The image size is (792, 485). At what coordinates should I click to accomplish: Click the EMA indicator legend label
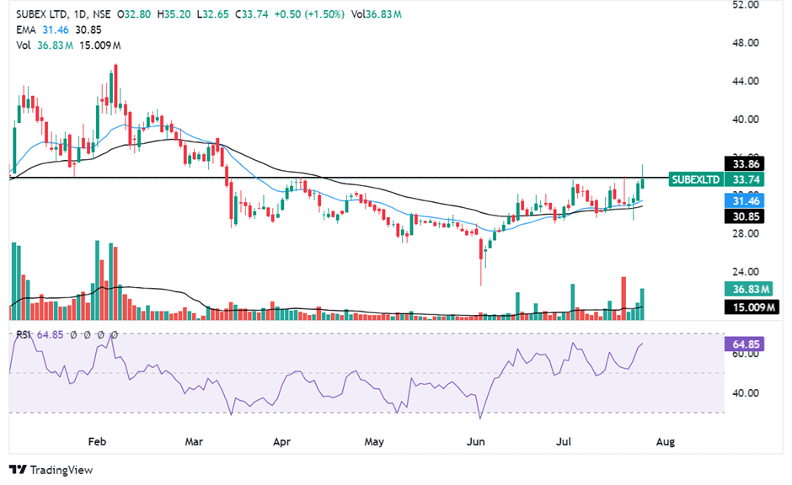(26, 29)
